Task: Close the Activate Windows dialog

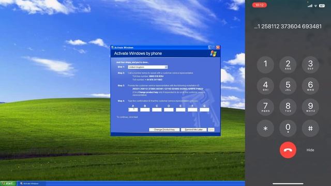Action: [x=218, y=48]
